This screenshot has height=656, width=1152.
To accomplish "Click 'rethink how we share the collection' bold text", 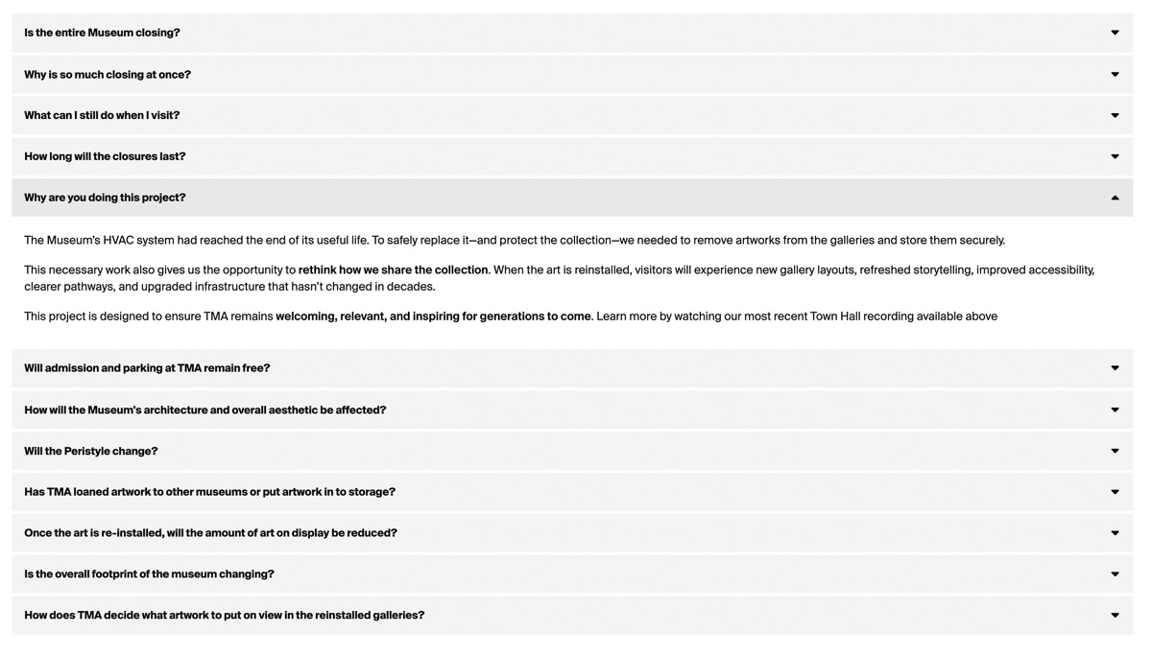I will 394,270.
